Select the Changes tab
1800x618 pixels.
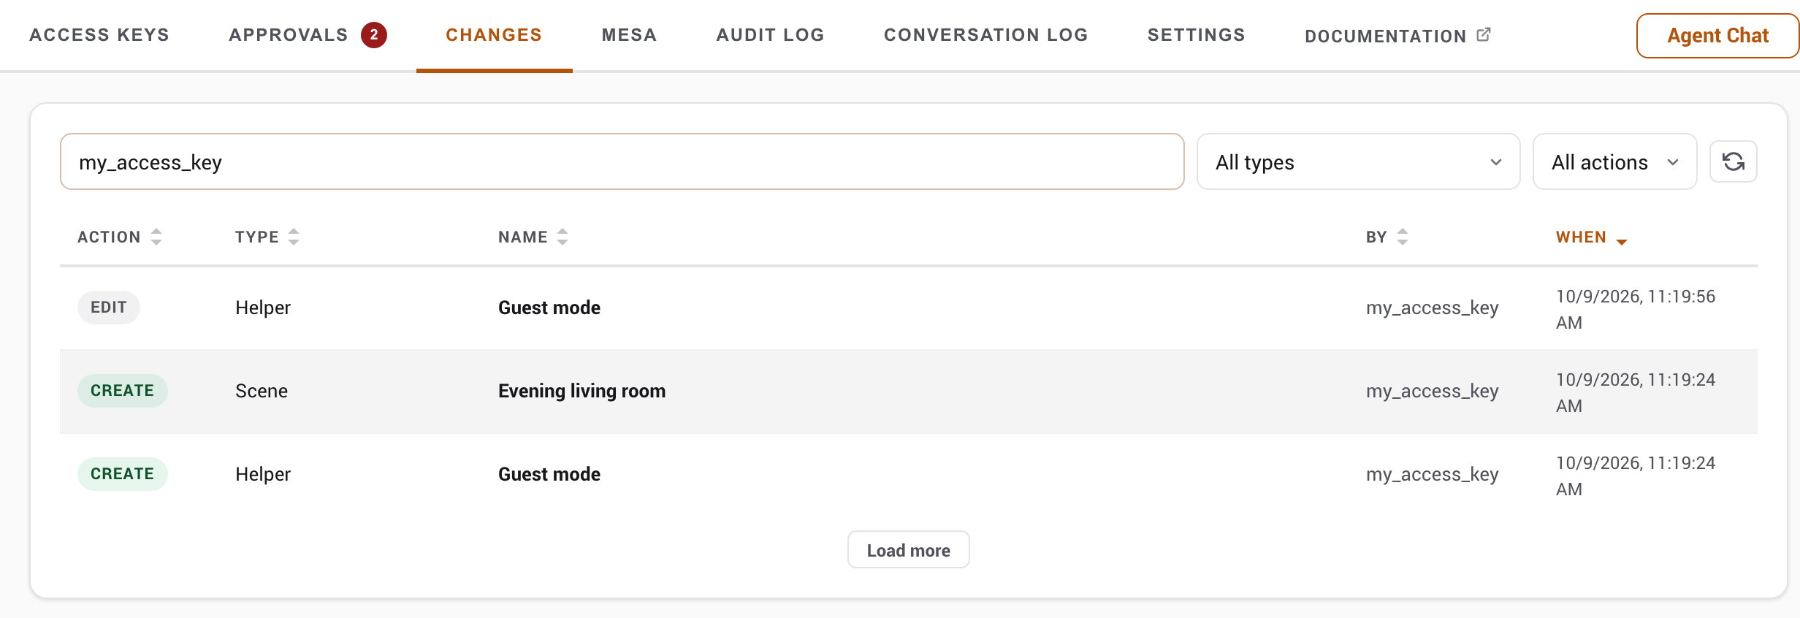coord(494,35)
